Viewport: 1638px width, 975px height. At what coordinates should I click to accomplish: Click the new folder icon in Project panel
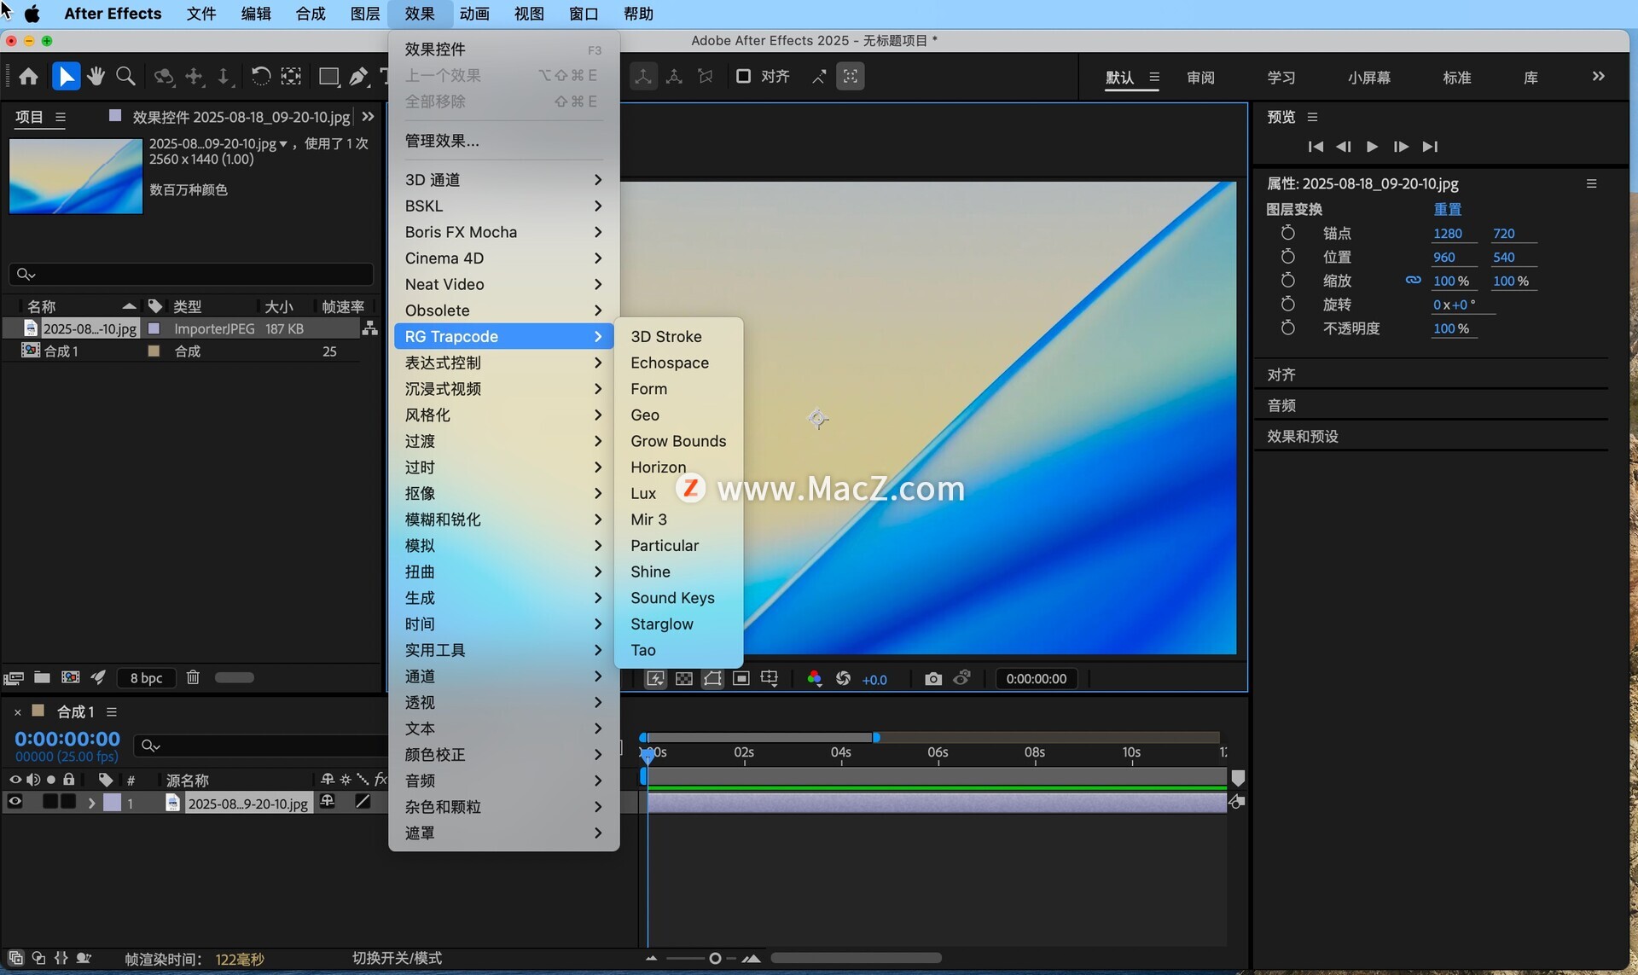point(42,677)
